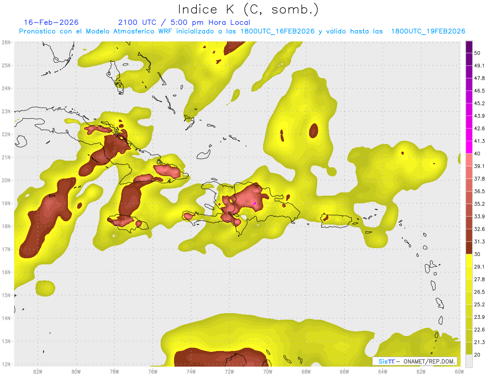488x377 pixels.
Task: Click the latitude label "14N"
Action: pyautogui.click(x=6, y=318)
